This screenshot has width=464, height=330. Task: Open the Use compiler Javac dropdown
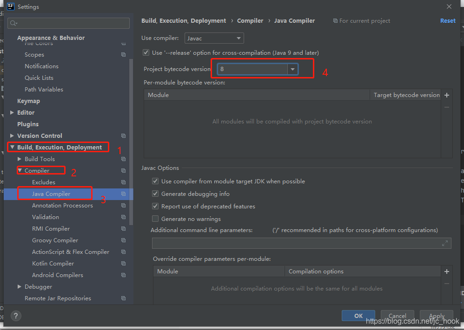point(214,38)
